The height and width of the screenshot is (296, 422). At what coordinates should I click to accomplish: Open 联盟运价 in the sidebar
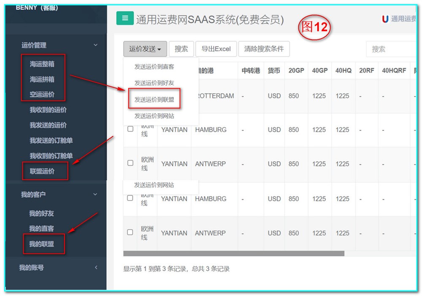[42, 171]
